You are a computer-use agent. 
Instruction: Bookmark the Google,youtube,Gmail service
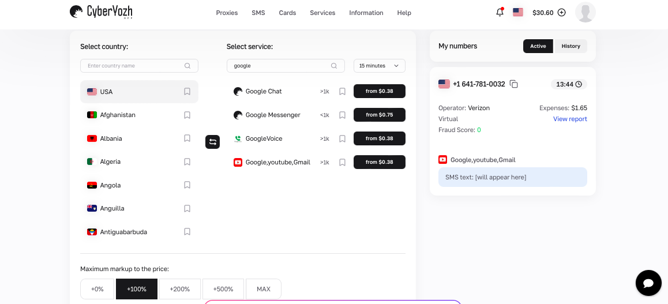(x=342, y=162)
